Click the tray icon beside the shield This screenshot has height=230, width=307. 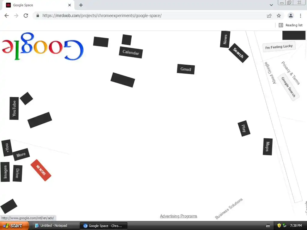(285, 226)
